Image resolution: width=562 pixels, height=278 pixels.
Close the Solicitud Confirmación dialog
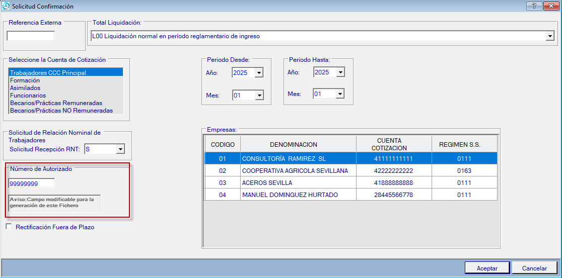point(550,6)
